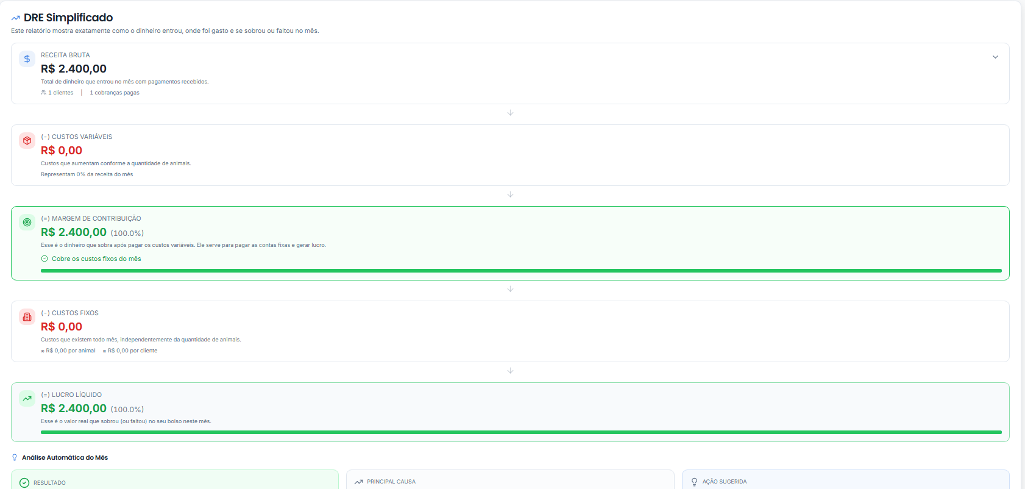Screen dimensions: 1025x489
Task: Click the green trending Lucro Líquido icon
Action: click(27, 399)
